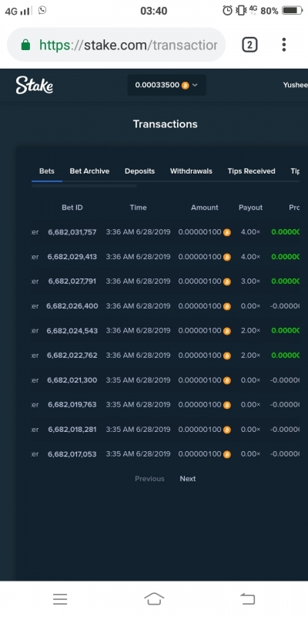
Task: Open bet ID 6,682,017,053
Action: coord(72,454)
